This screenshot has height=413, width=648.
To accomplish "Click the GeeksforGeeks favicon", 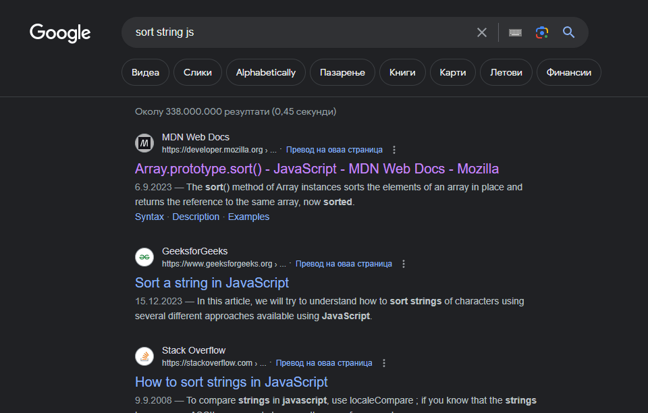I will (144, 257).
